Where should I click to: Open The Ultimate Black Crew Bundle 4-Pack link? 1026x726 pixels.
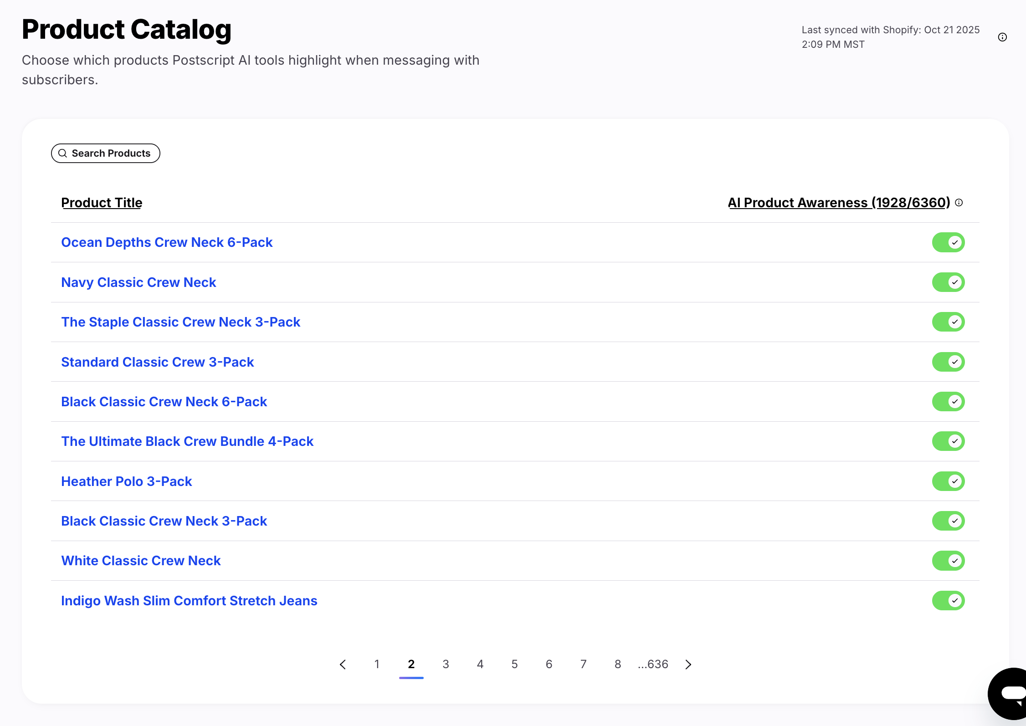coord(187,441)
